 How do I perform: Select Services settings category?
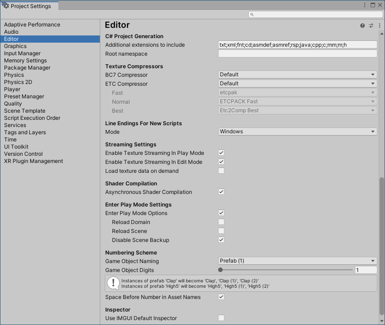point(50,125)
